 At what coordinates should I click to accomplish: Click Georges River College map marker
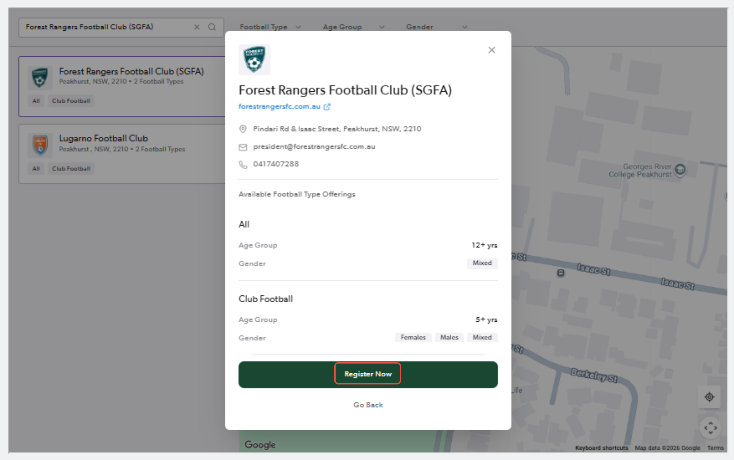pyautogui.click(x=680, y=169)
